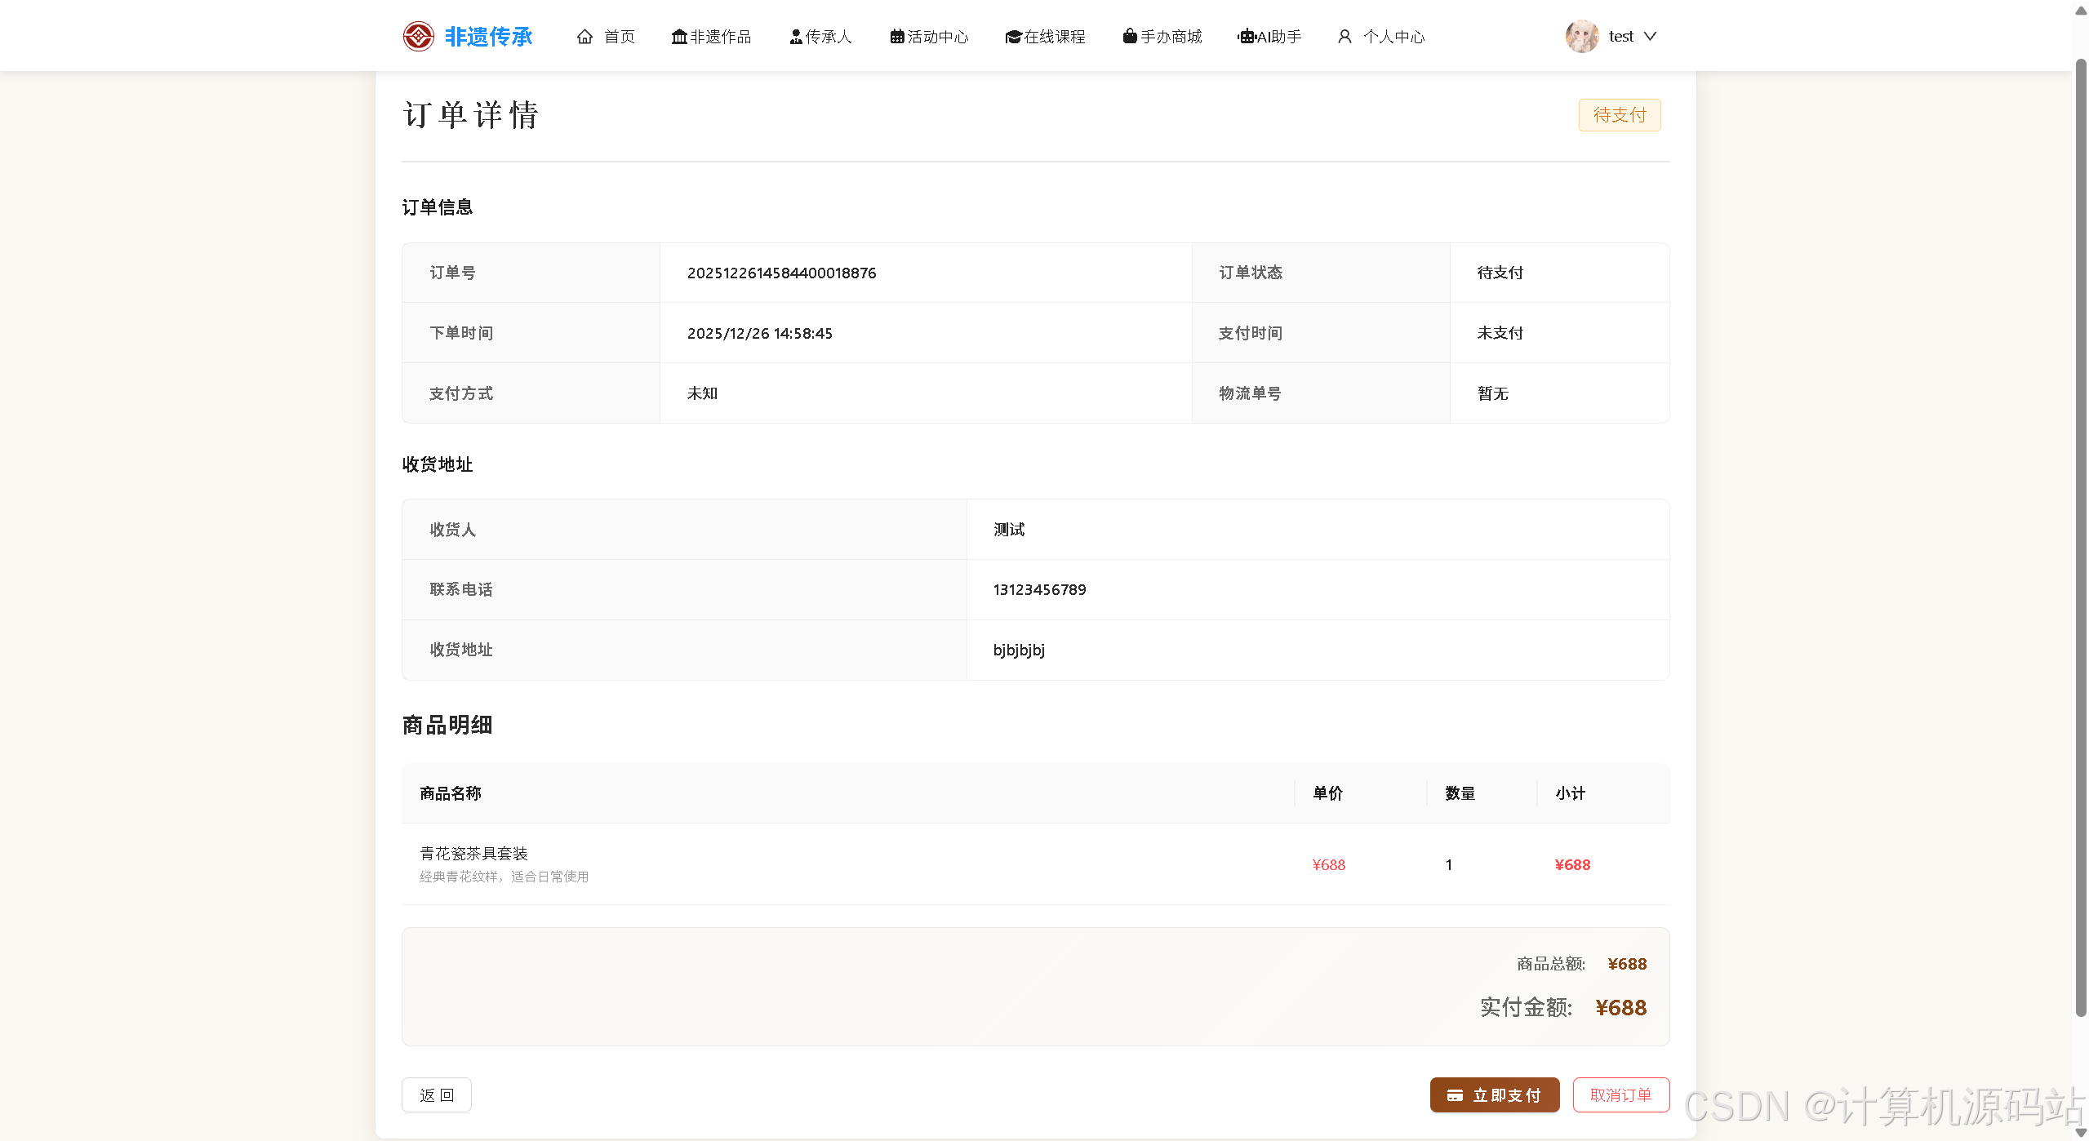Click the robot icon for AI助手
Image resolution: width=2089 pixels, height=1141 pixels.
tap(1246, 37)
